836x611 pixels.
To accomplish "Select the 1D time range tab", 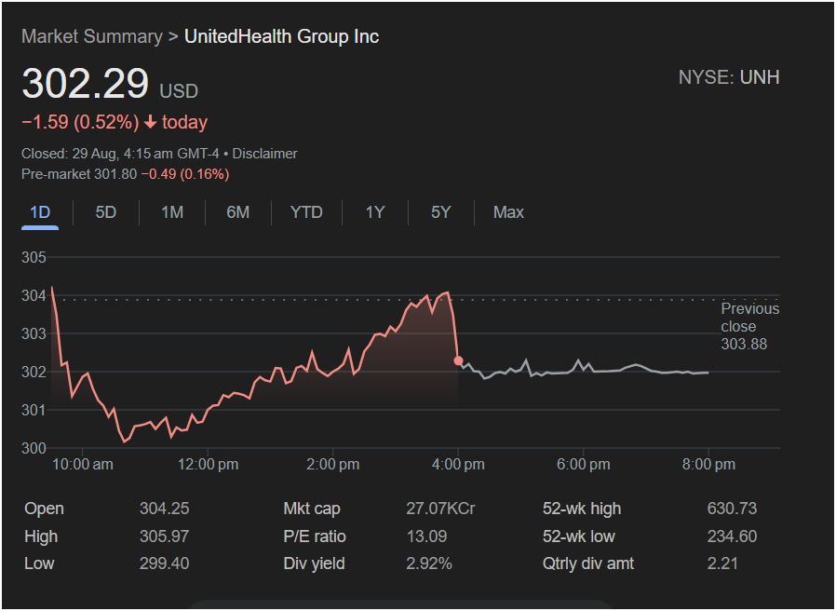I will point(40,212).
